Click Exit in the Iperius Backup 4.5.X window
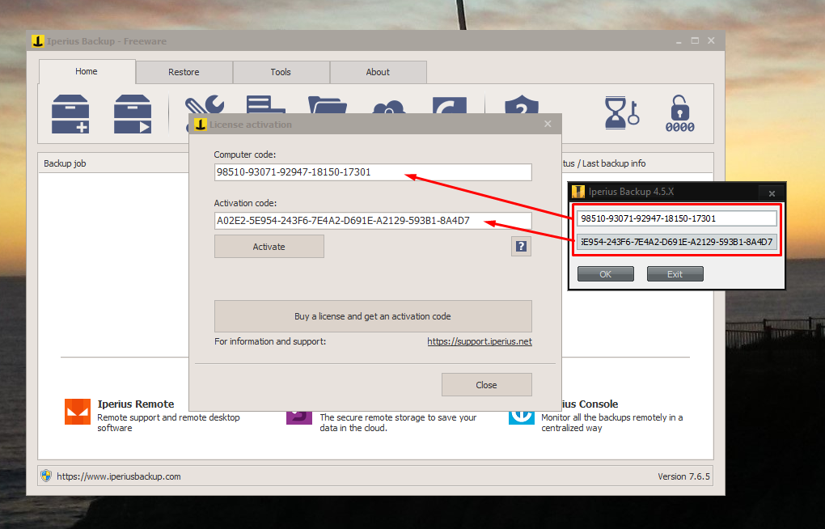Screen dimensions: 825x529 point(675,274)
